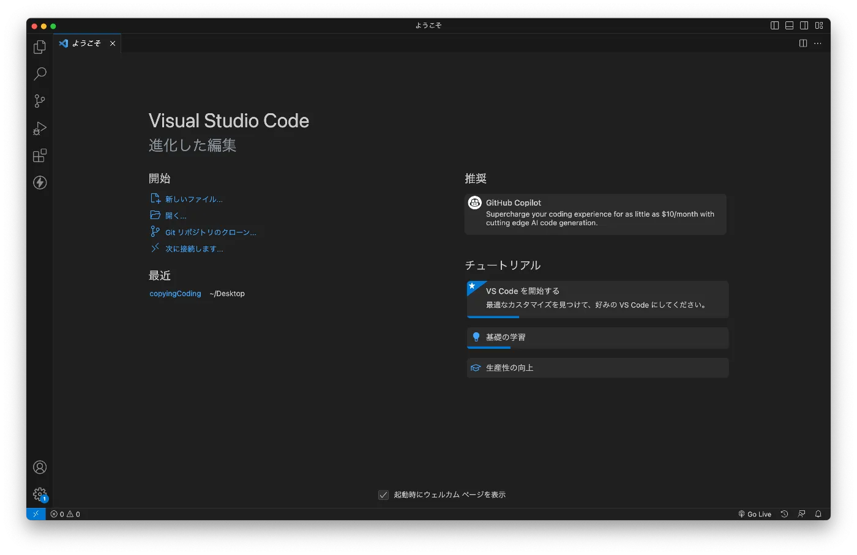Screen dimensions: 857x555
Task: Open the lightning bolt activity bar icon
Action: (40, 182)
